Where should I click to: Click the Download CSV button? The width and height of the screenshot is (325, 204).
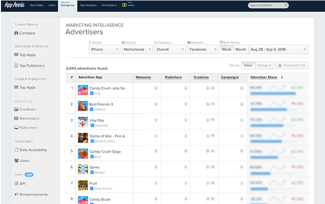(292, 65)
